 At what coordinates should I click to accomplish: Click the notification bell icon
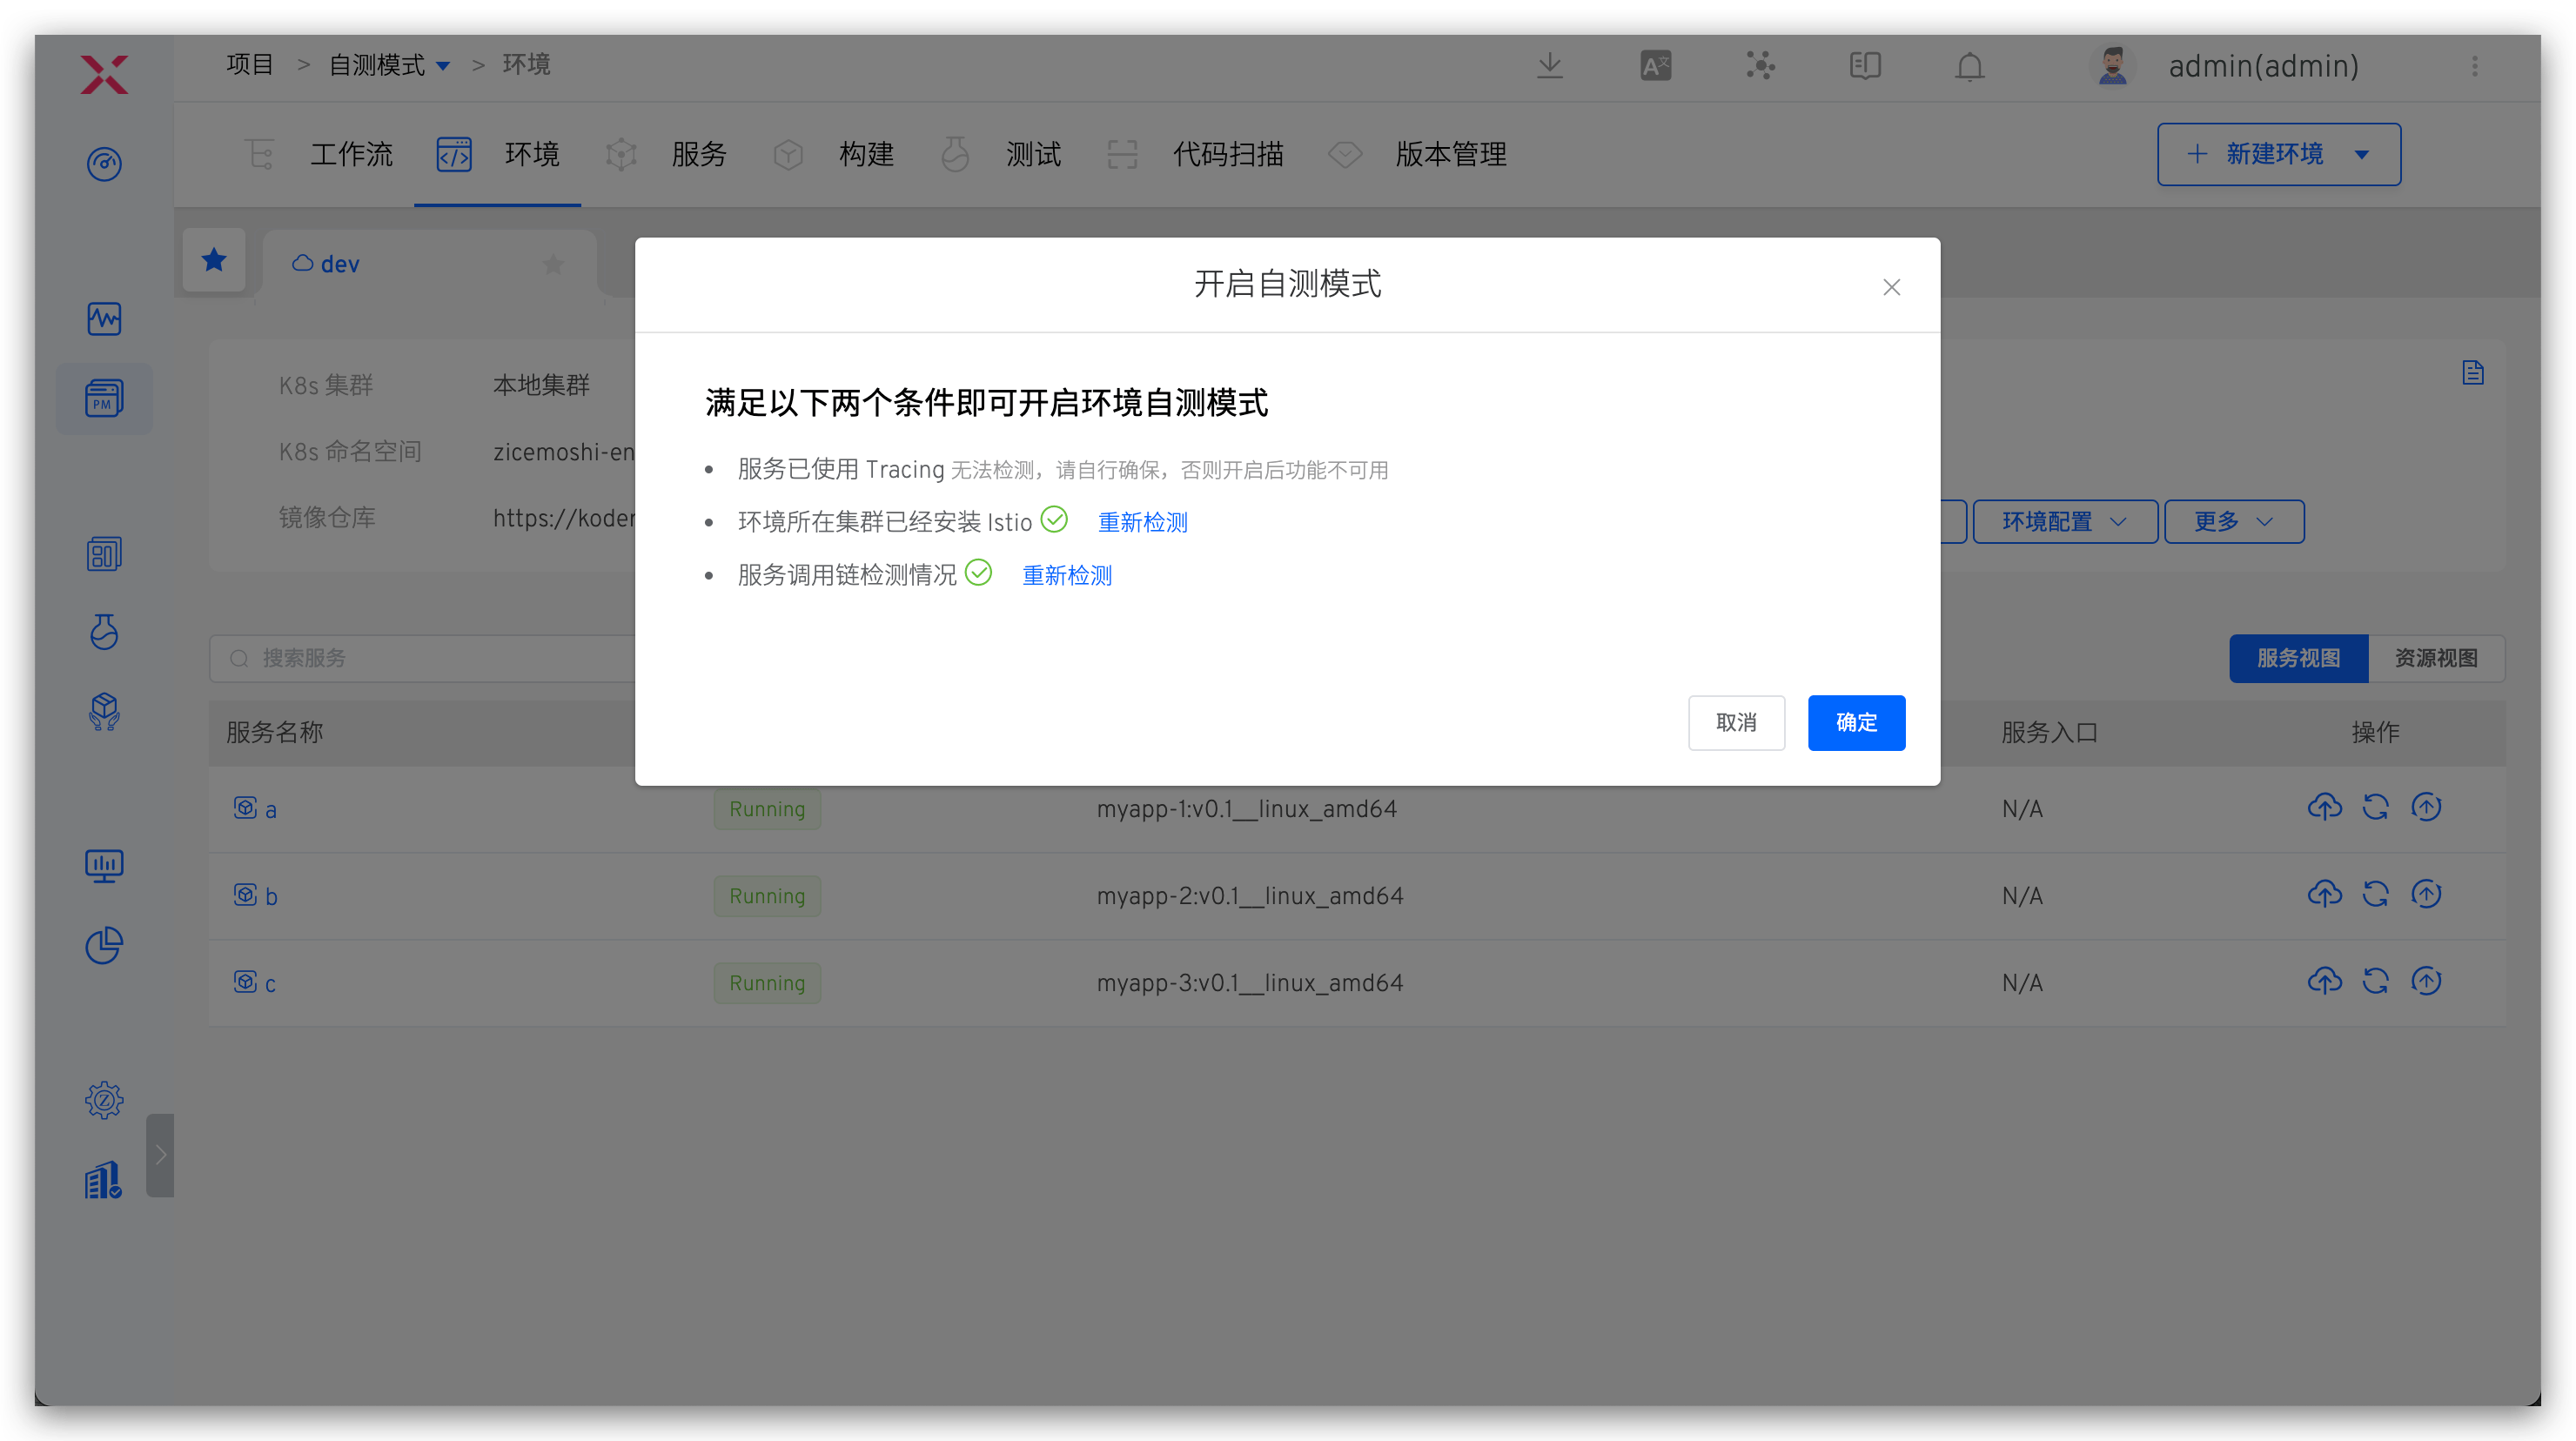(1969, 66)
